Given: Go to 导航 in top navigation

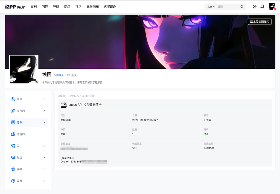Looking at the screenshot, I should [x=56, y=7].
